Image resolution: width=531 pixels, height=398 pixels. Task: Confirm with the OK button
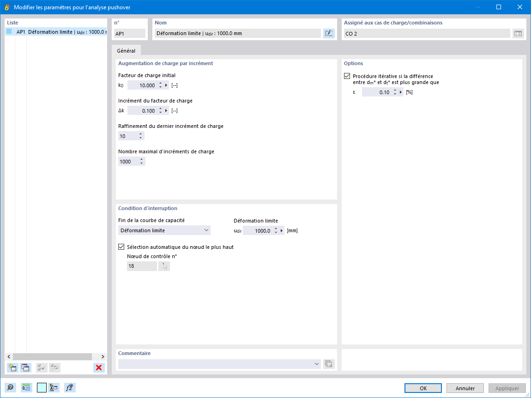(x=423, y=388)
